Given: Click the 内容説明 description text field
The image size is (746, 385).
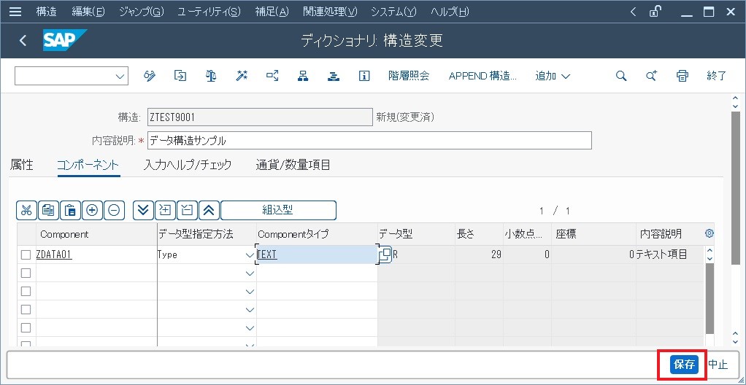Looking at the screenshot, I should click(369, 140).
